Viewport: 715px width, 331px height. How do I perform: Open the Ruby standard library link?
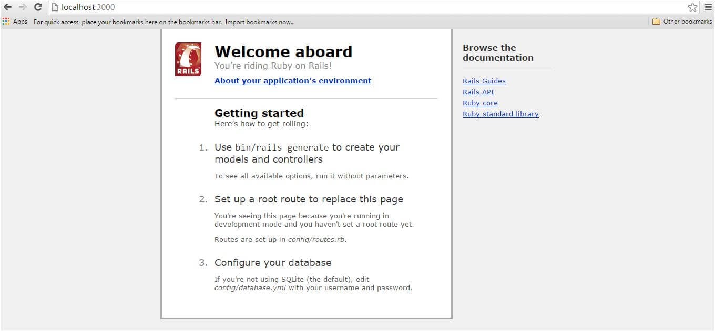click(x=500, y=114)
